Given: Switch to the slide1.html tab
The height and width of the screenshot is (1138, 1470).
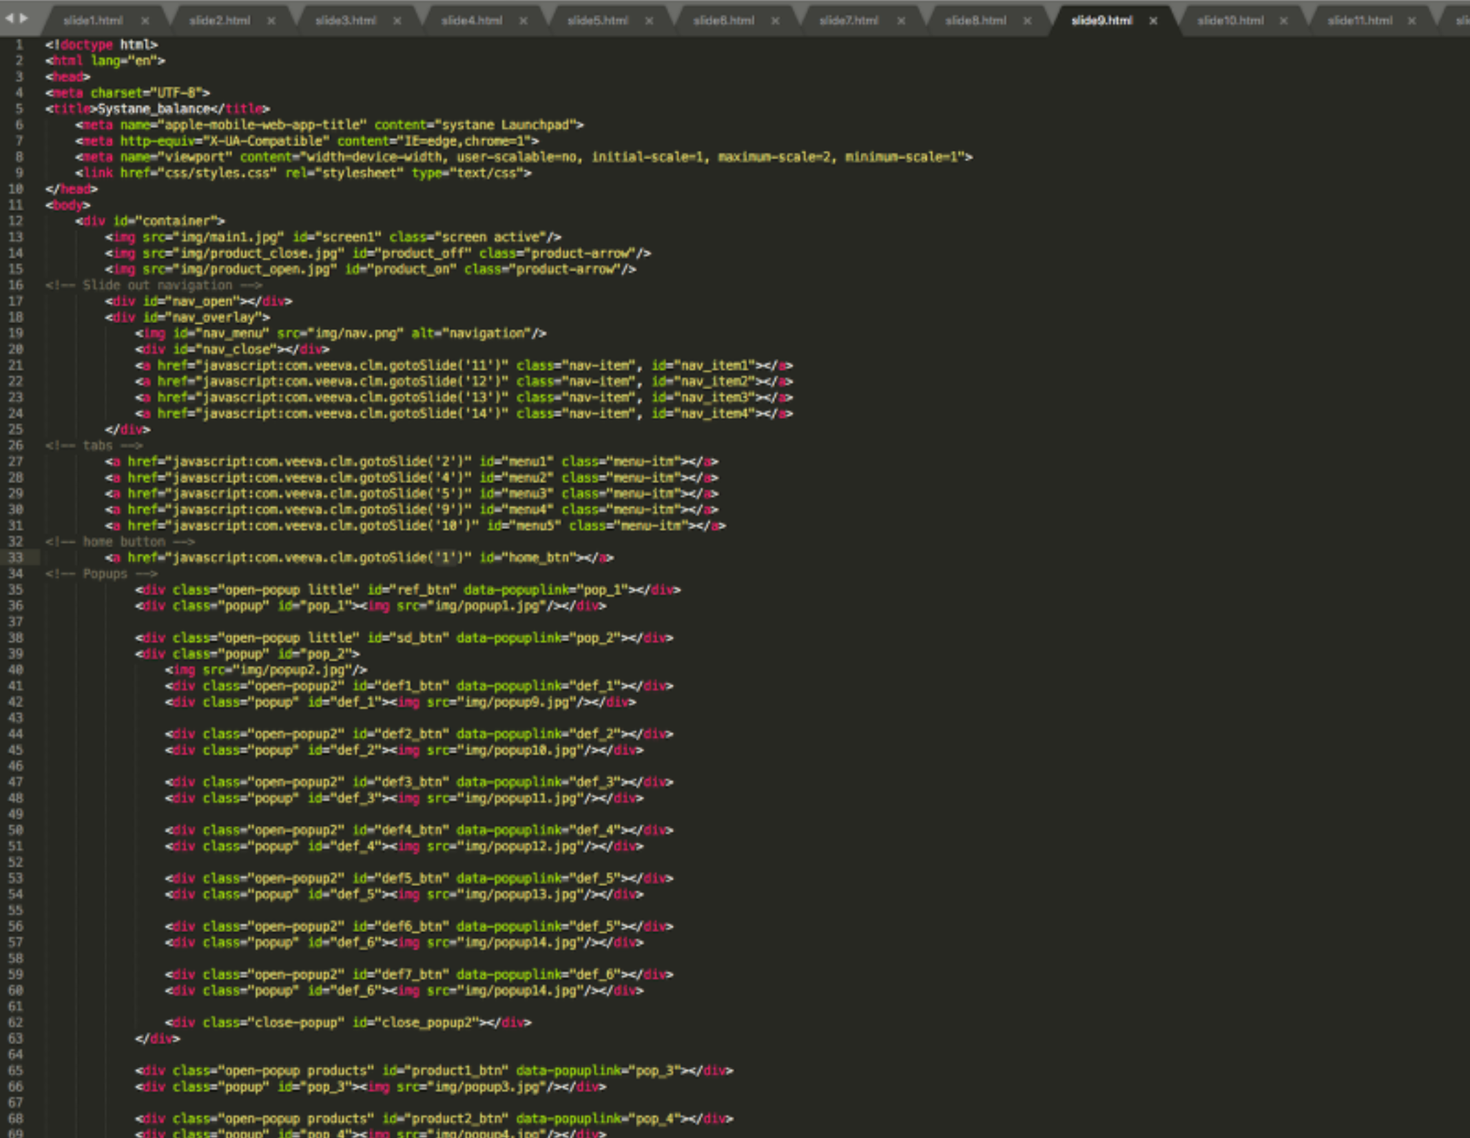Looking at the screenshot, I should pyautogui.click(x=93, y=21).
